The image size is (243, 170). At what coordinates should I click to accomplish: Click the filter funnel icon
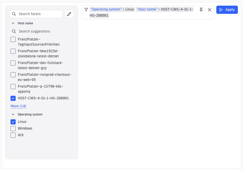[x=86, y=9]
